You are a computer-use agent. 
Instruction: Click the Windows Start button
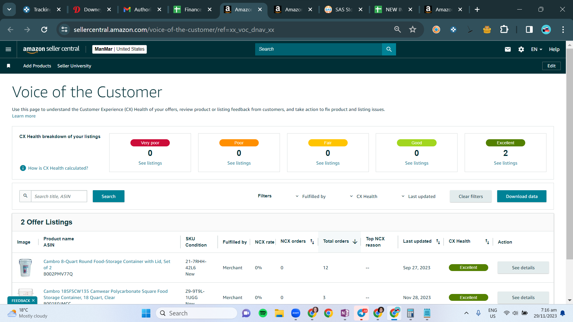[146, 313]
